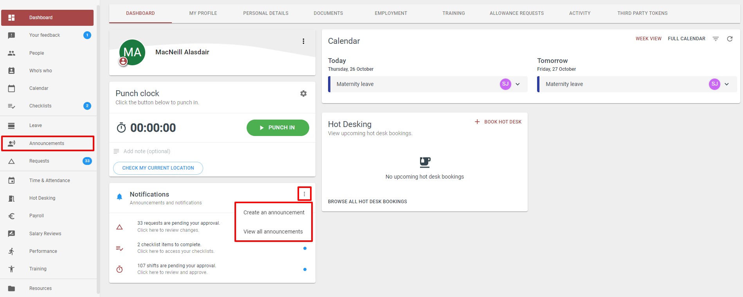Switch to the Personal Details tab
The height and width of the screenshot is (297, 743).
coord(266,13)
